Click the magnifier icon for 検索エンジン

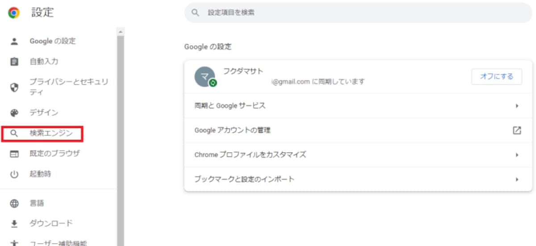pos(14,133)
